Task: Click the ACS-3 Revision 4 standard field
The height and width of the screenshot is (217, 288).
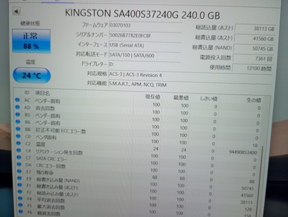Action: pyautogui.click(x=190, y=75)
